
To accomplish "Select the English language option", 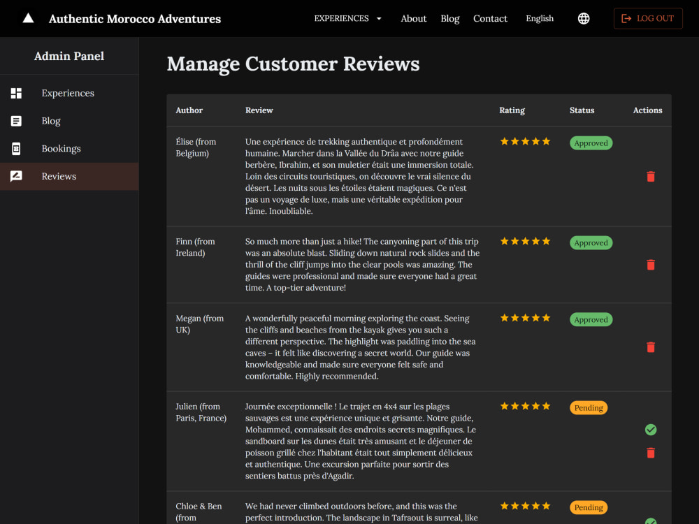I will pyautogui.click(x=540, y=18).
